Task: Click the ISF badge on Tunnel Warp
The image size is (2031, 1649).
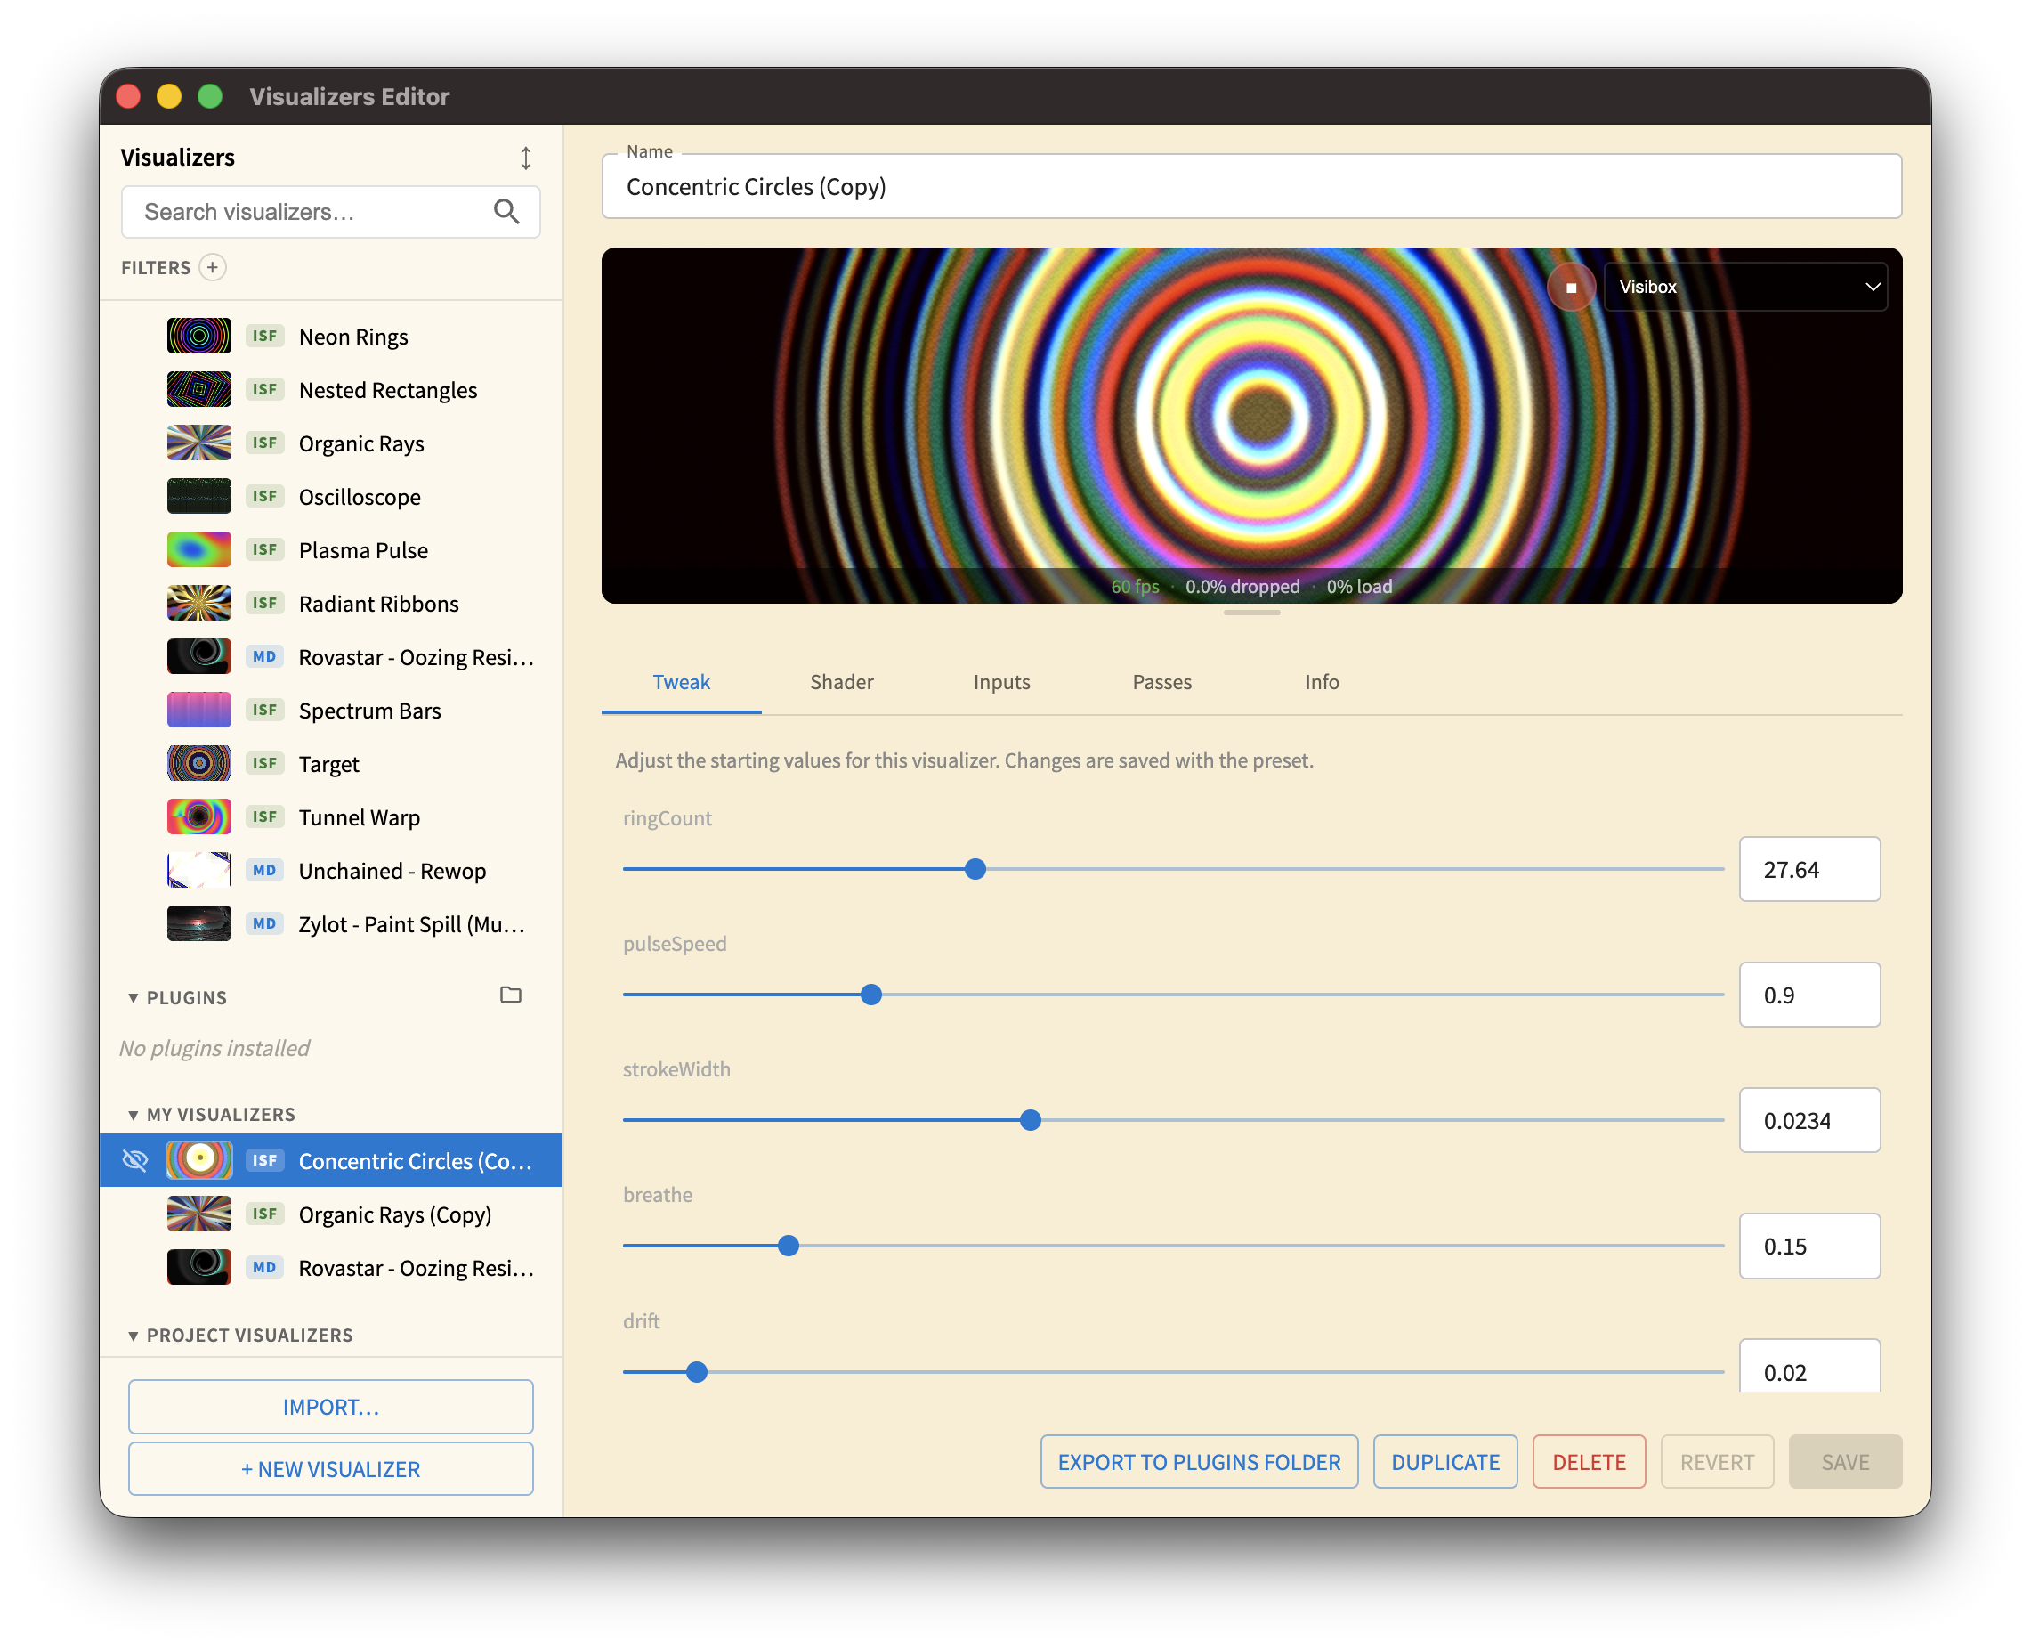Action: 265,816
